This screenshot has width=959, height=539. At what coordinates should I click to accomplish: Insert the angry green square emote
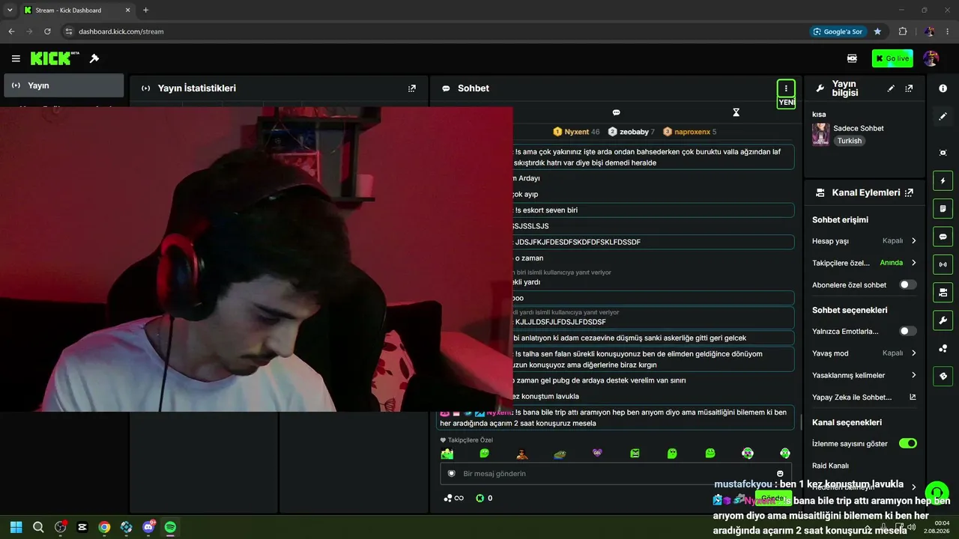click(x=635, y=453)
